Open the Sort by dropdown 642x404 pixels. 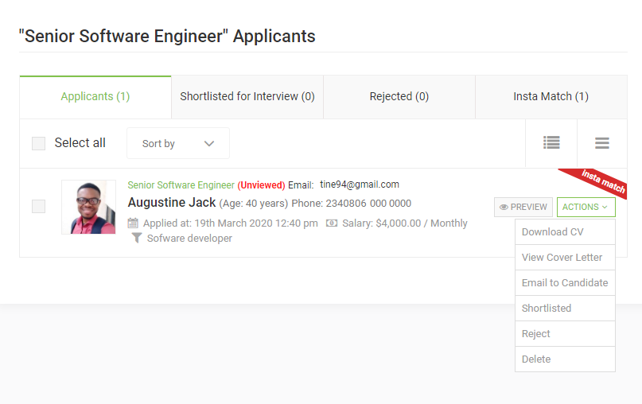(x=177, y=144)
